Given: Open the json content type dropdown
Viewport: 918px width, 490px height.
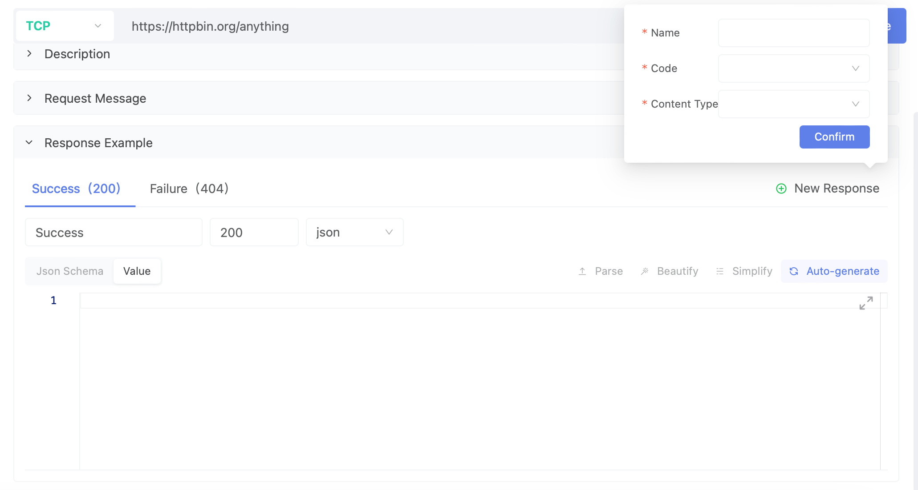Looking at the screenshot, I should tap(355, 233).
